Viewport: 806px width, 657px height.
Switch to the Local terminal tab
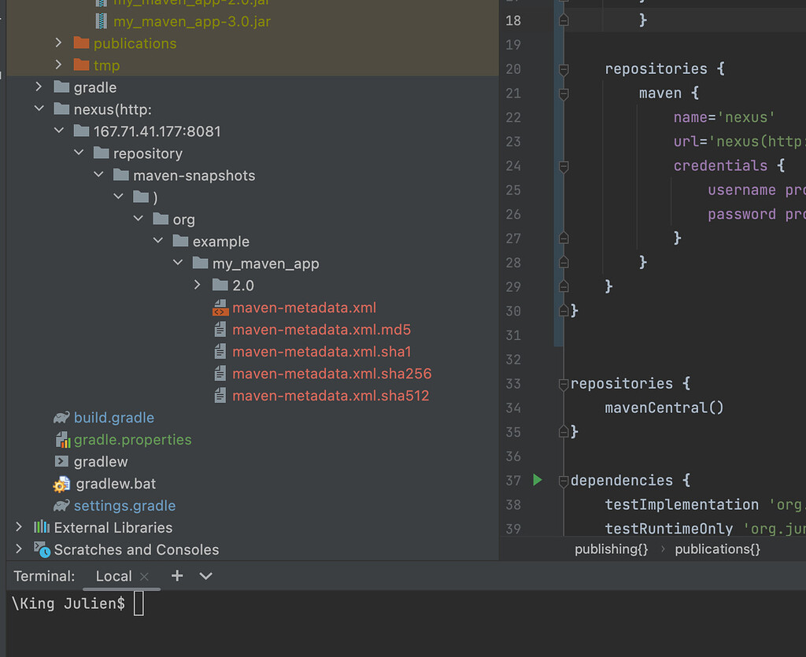[x=113, y=577]
